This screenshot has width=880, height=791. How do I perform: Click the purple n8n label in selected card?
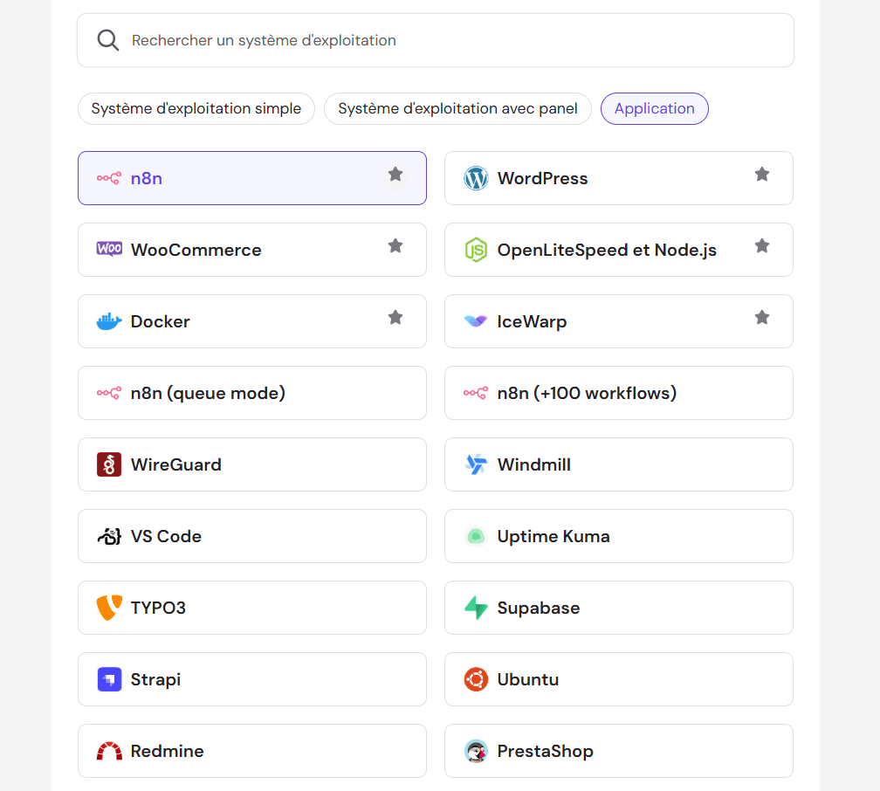tap(147, 178)
